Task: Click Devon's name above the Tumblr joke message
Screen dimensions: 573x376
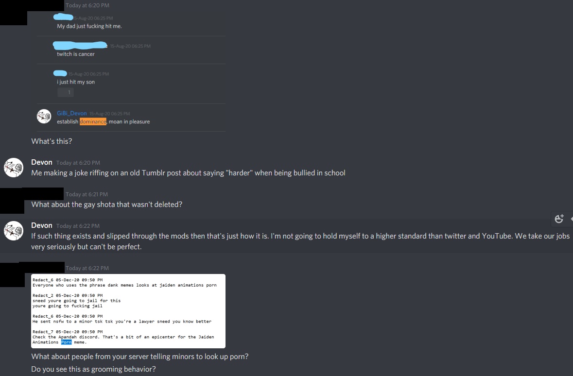Action: (x=42, y=162)
